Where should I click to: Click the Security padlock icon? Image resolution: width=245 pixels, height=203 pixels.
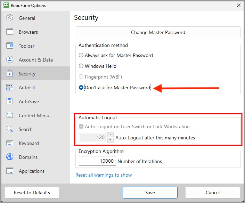10,73
